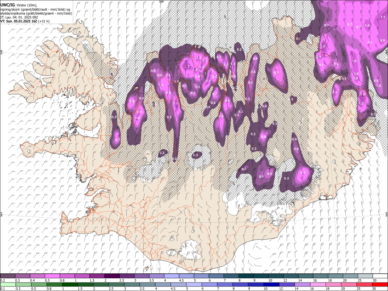Click the lavender 4–4.5 upper legend swatch
Screen dimensions: 388x291
coord(171,276)
